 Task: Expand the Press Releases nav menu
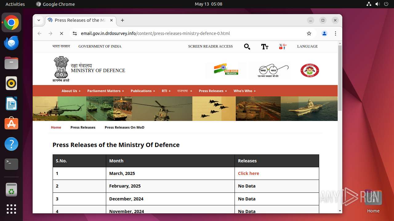pyautogui.click(x=213, y=91)
